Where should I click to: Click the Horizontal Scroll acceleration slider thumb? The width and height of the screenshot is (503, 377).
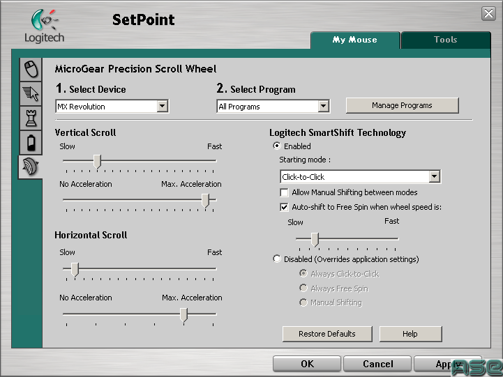pyautogui.click(x=183, y=315)
